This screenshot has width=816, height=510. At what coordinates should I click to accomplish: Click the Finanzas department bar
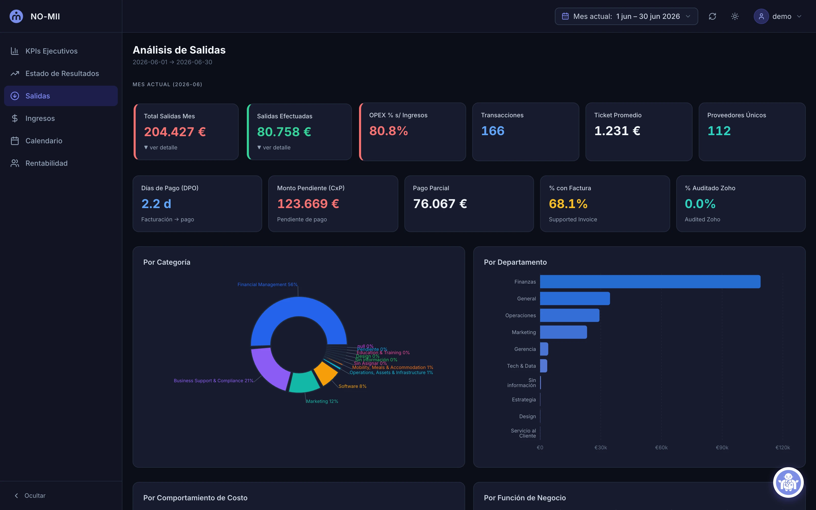650,282
